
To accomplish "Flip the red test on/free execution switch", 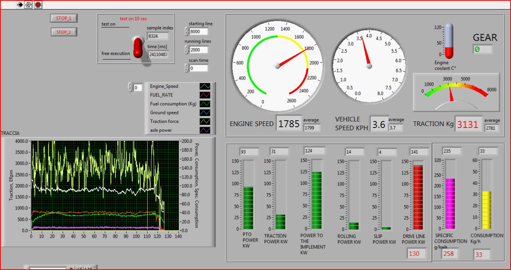I will click(x=138, y=47).
